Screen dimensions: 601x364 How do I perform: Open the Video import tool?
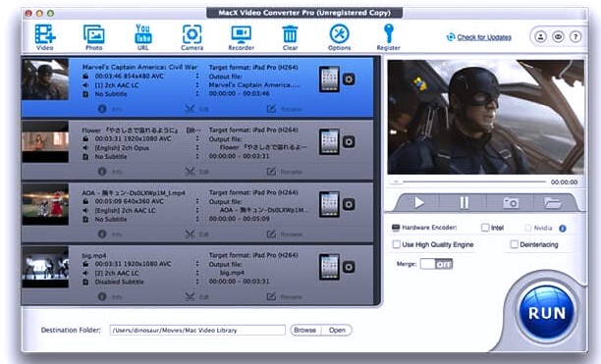(45, 36)
